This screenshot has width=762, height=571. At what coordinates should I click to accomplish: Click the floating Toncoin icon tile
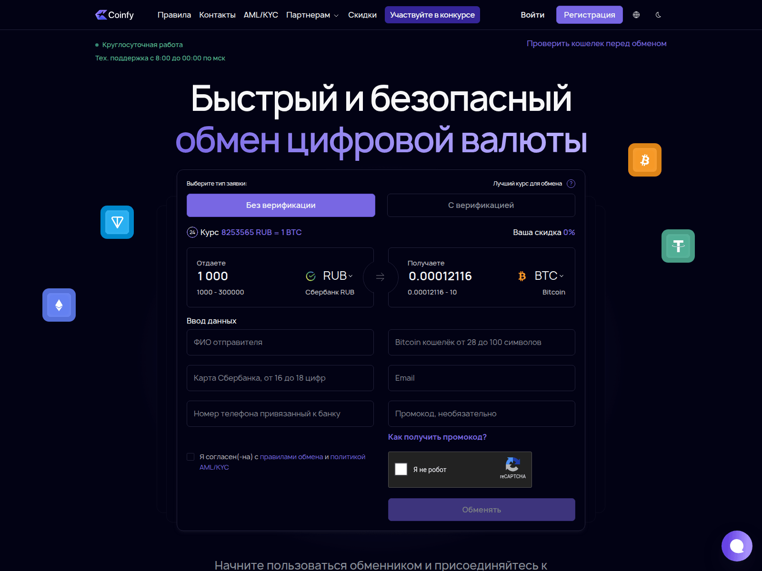(x=117, y=222)
